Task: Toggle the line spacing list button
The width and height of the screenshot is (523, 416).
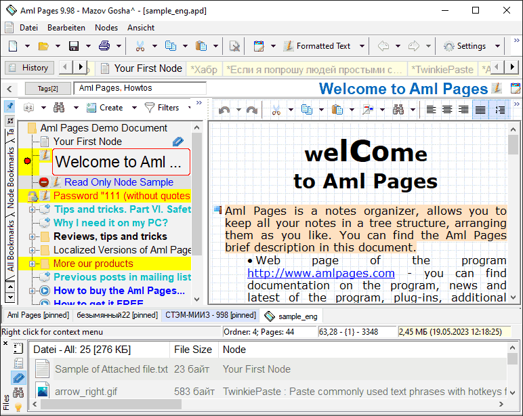Action: coord(500,110)
